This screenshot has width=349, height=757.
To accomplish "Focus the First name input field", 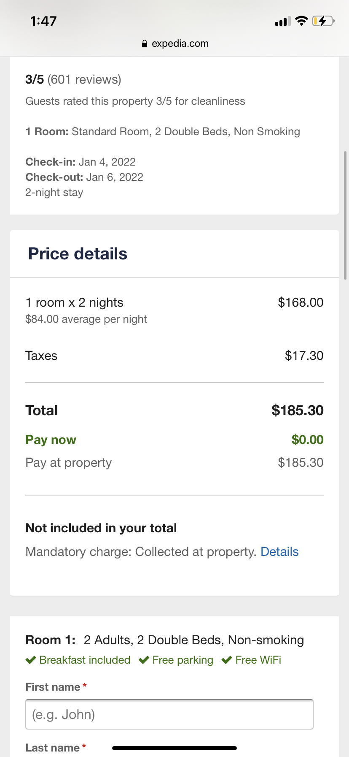I will 169,714.
